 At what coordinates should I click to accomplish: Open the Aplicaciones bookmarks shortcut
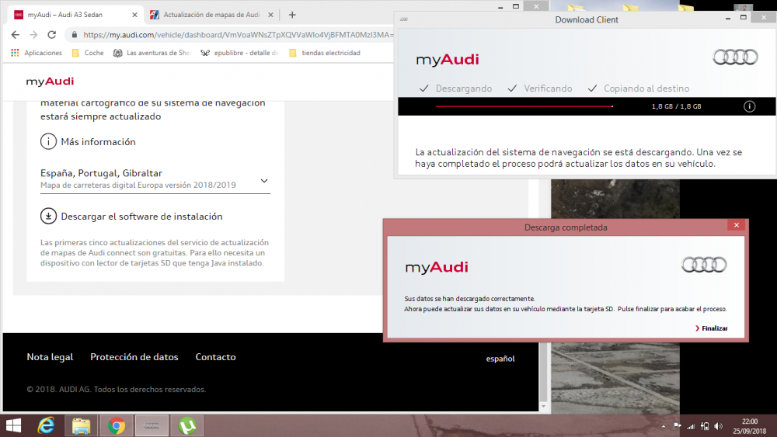[x=37, y=53]
